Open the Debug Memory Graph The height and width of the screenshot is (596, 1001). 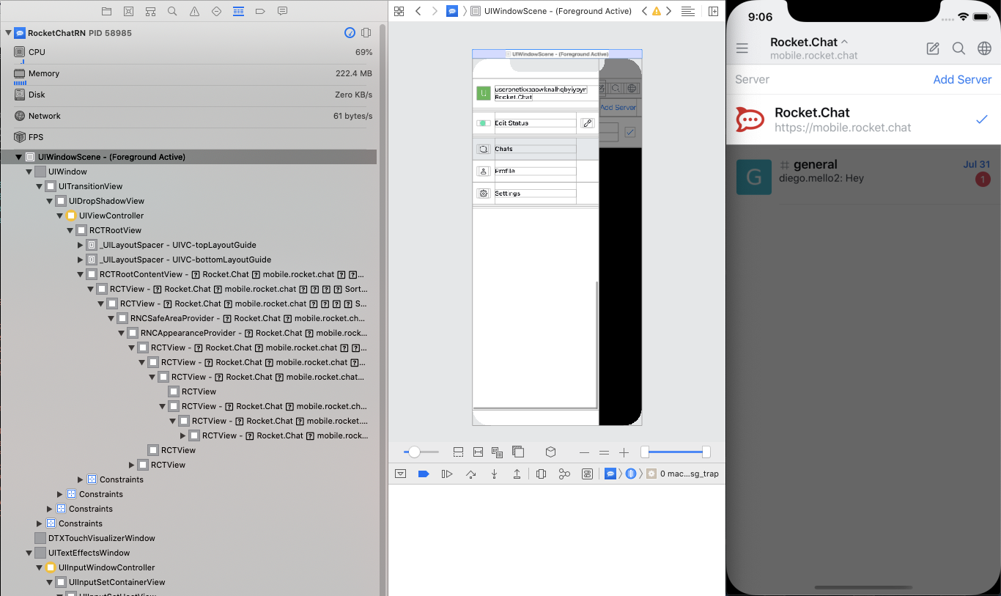tap(564, 474)
